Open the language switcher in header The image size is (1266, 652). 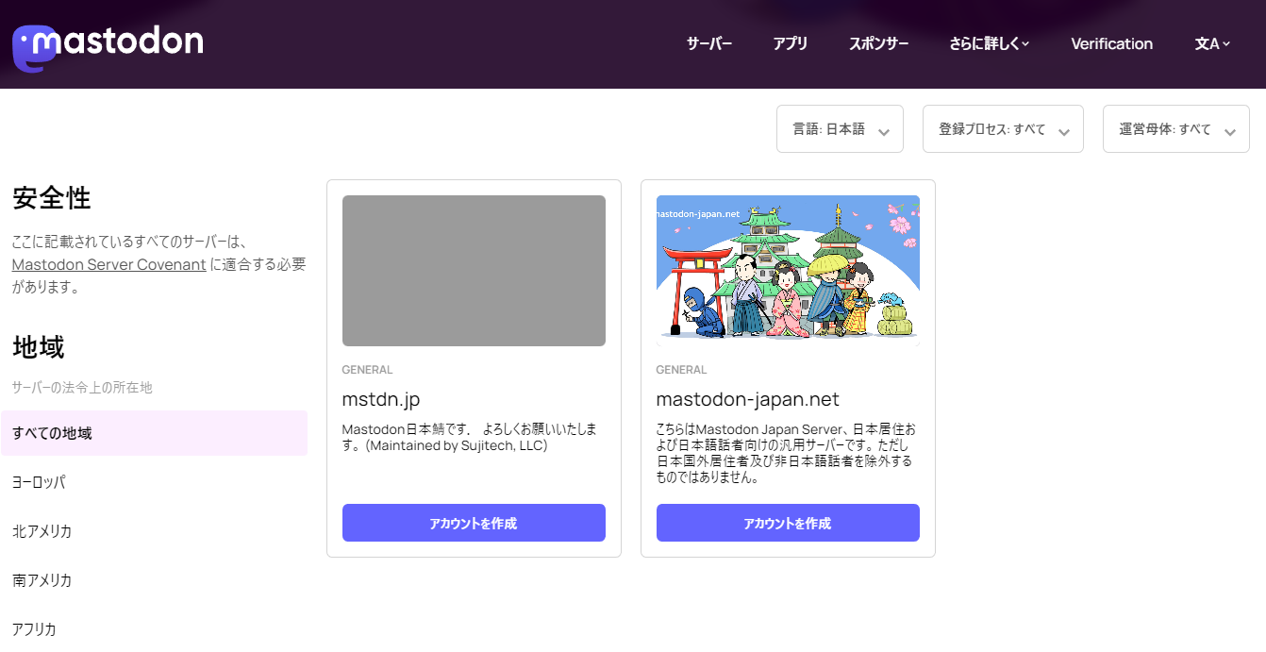[1212, 44]
